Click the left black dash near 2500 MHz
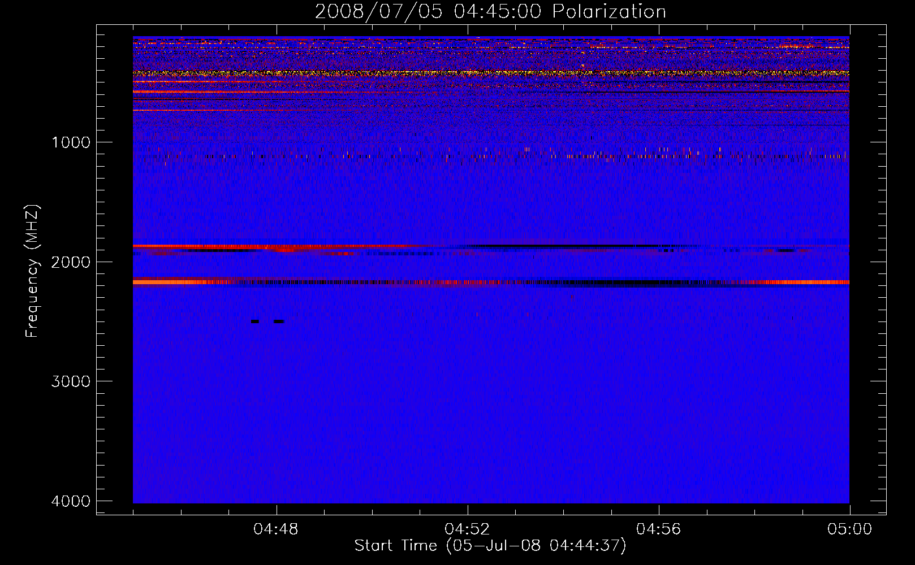 click(255, 321)
